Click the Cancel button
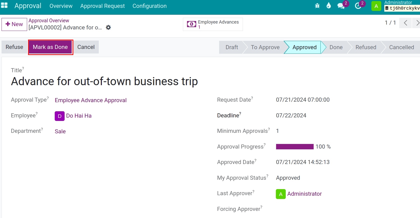 click(x=86, y=47)
